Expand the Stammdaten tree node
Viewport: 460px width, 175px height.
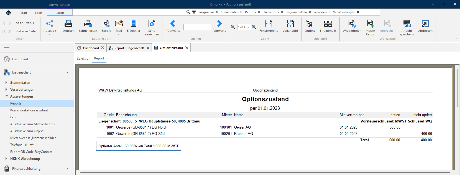(6, 82)
